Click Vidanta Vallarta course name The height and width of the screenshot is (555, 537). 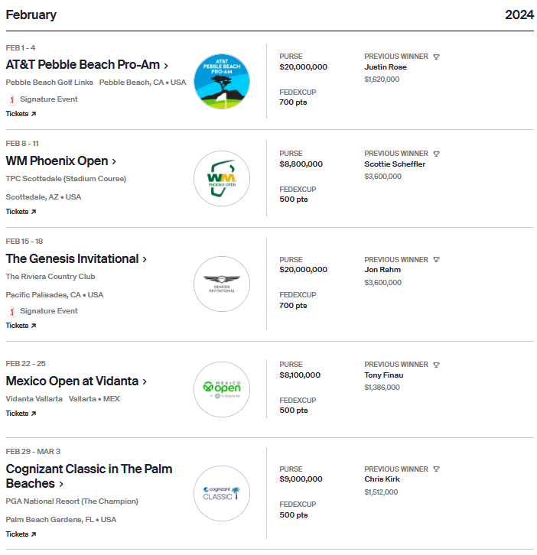pyautogui.click(x=34, y=399)
